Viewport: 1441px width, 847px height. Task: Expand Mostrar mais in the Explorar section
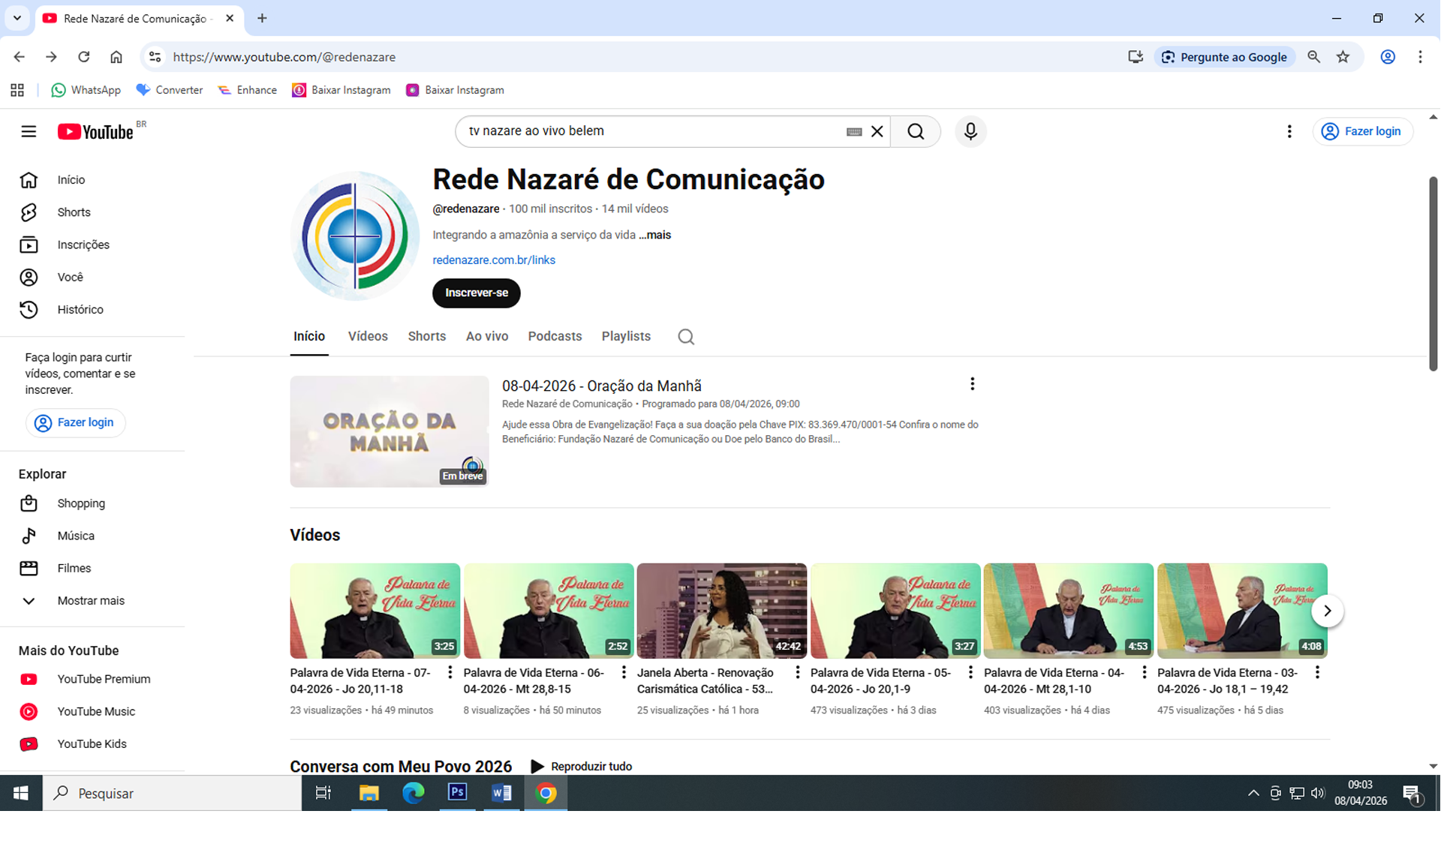click(x=90, y=600)
